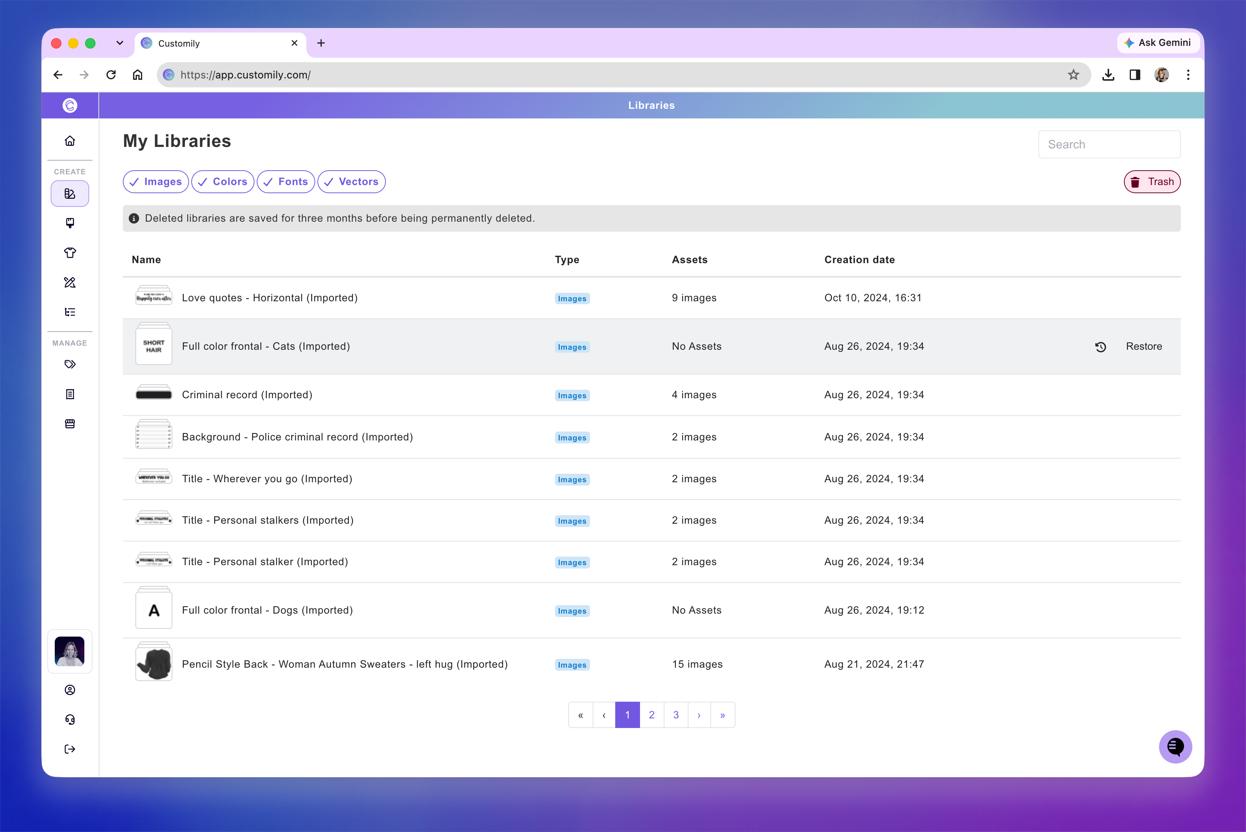Click the Ask Gemini button
The width and height of the screenshot is (1246, 832).
click(x=1158, y=43)
